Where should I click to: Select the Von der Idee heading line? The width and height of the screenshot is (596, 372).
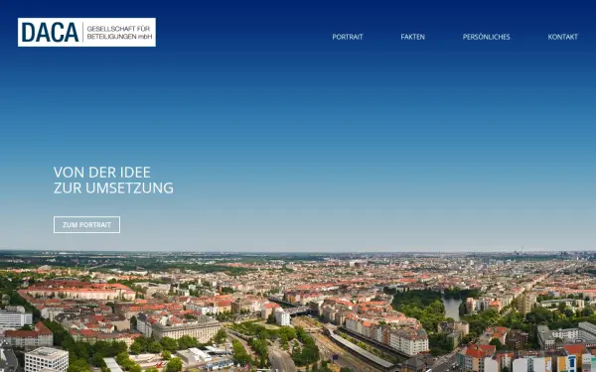pos(102,173)
